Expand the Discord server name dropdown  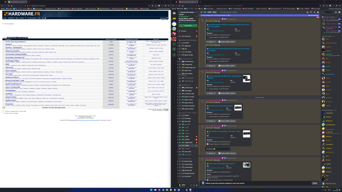pos(197,12)
